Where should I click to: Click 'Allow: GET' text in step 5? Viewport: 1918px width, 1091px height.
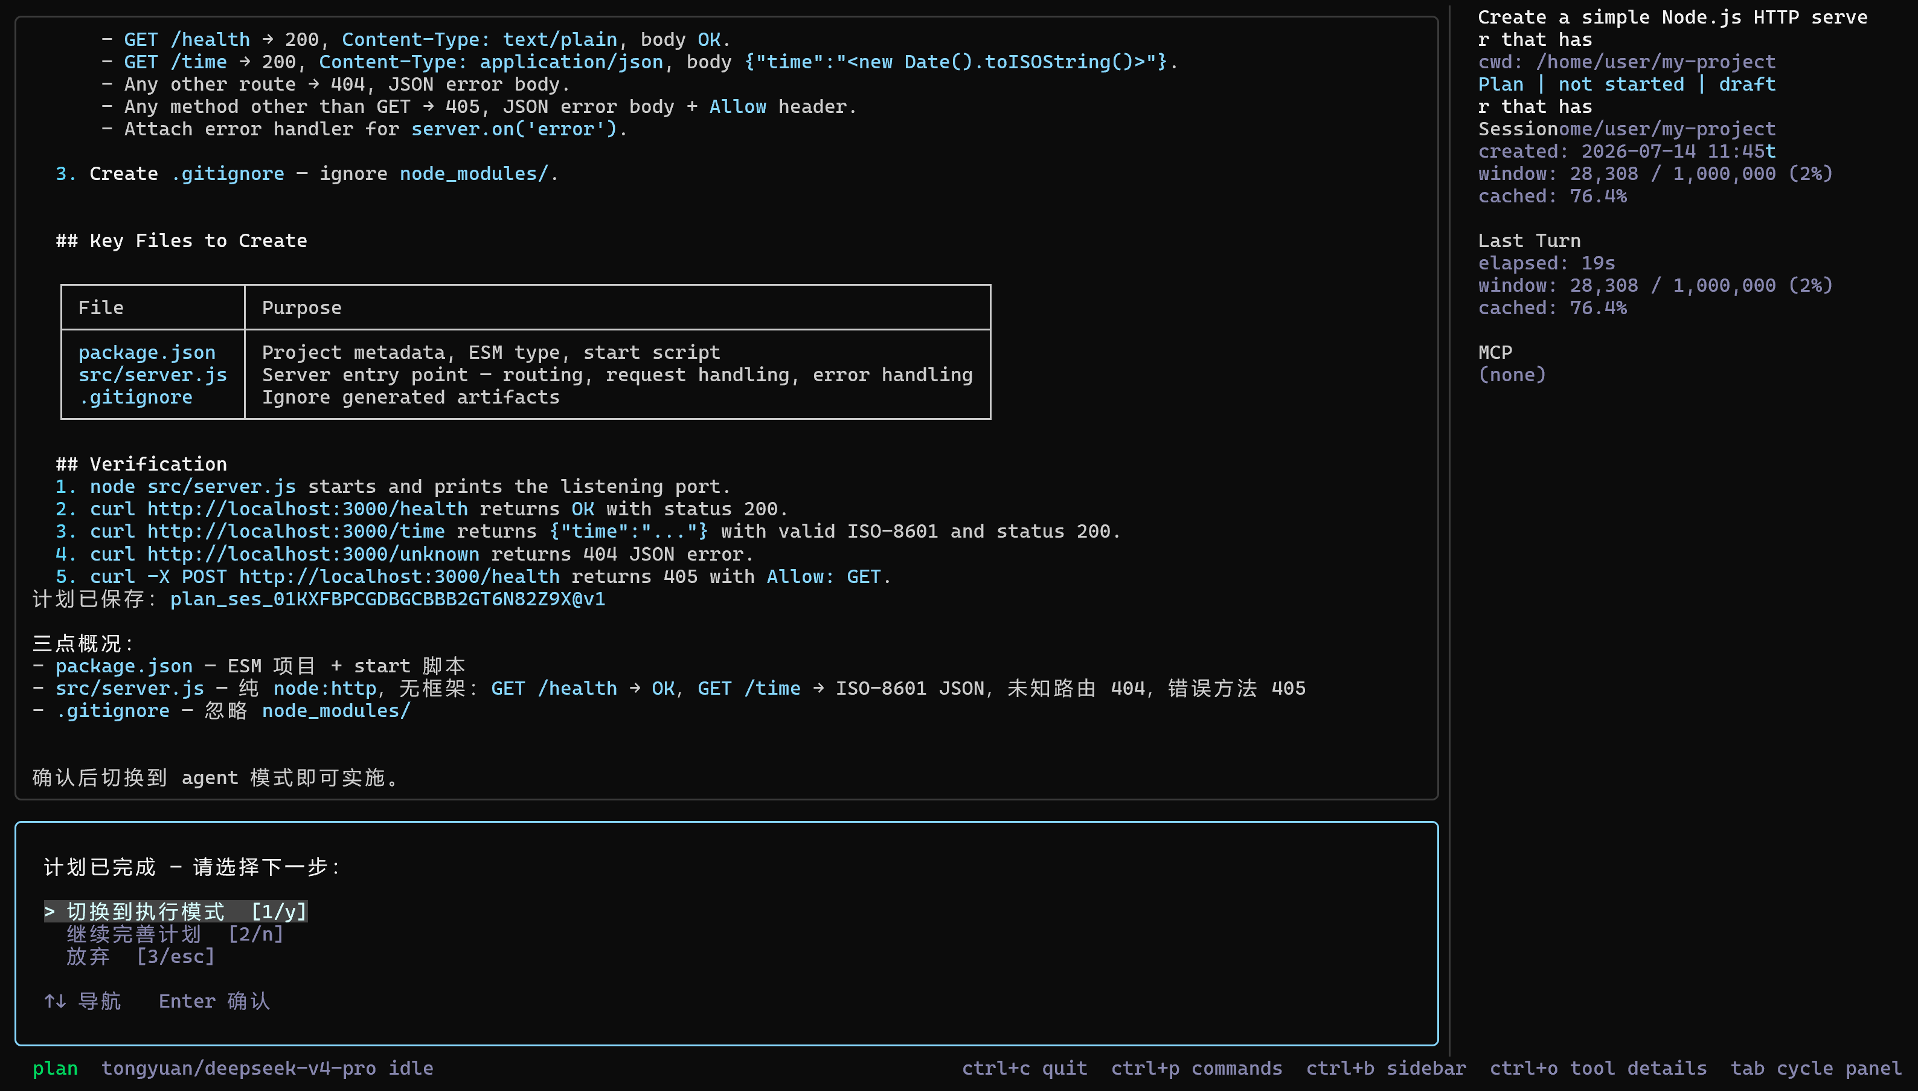[824, 576]
